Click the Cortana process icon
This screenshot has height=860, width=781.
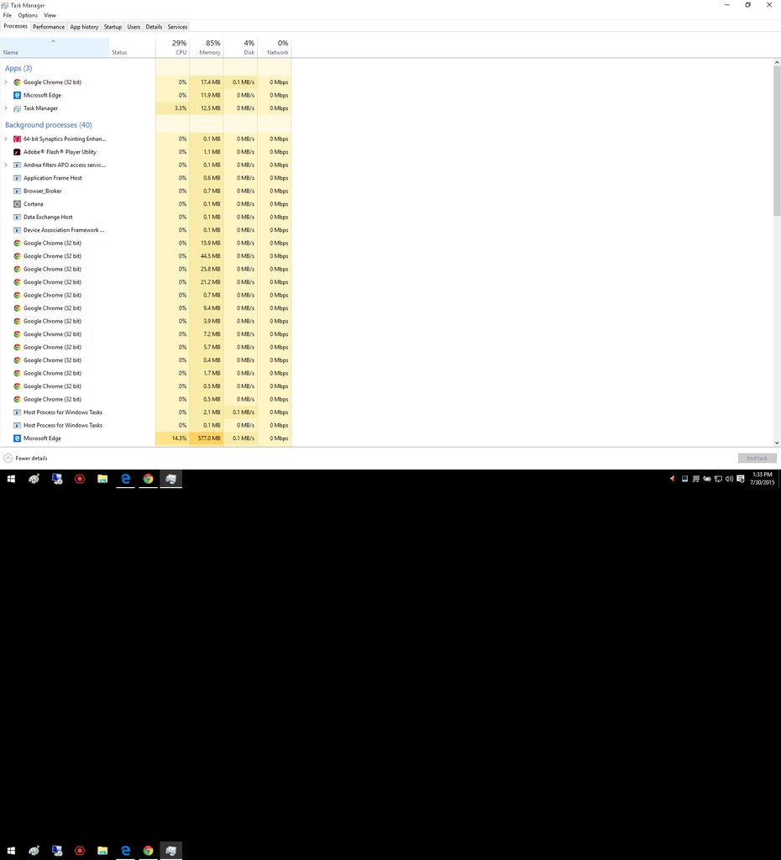tap(17, 204)
